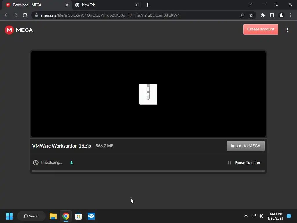Open the Windows Start menu
297x223 pixels.
tap(9, 216)
